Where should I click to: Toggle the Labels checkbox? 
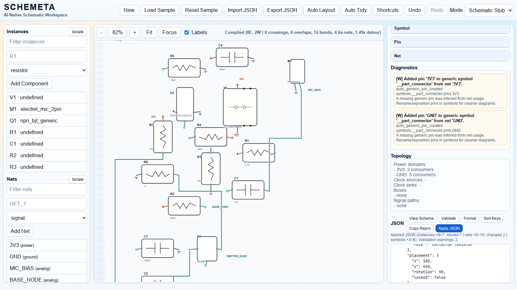[x=187, y=33]
